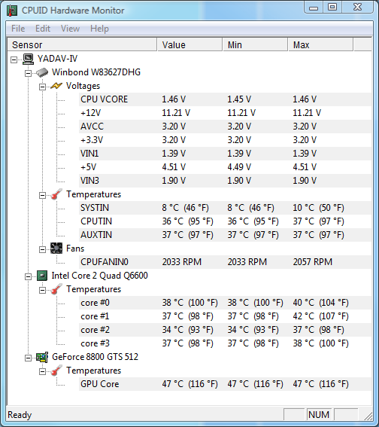Click the Intel Core 2 Quad processor icon

click(42, 276)
